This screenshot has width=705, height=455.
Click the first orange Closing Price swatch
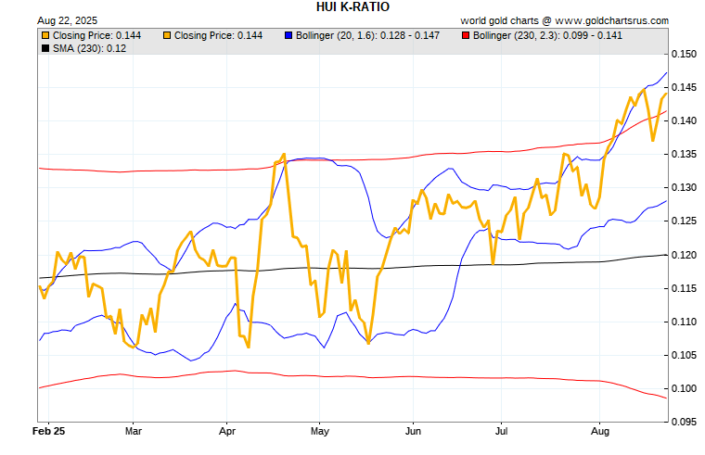point(45,35)
